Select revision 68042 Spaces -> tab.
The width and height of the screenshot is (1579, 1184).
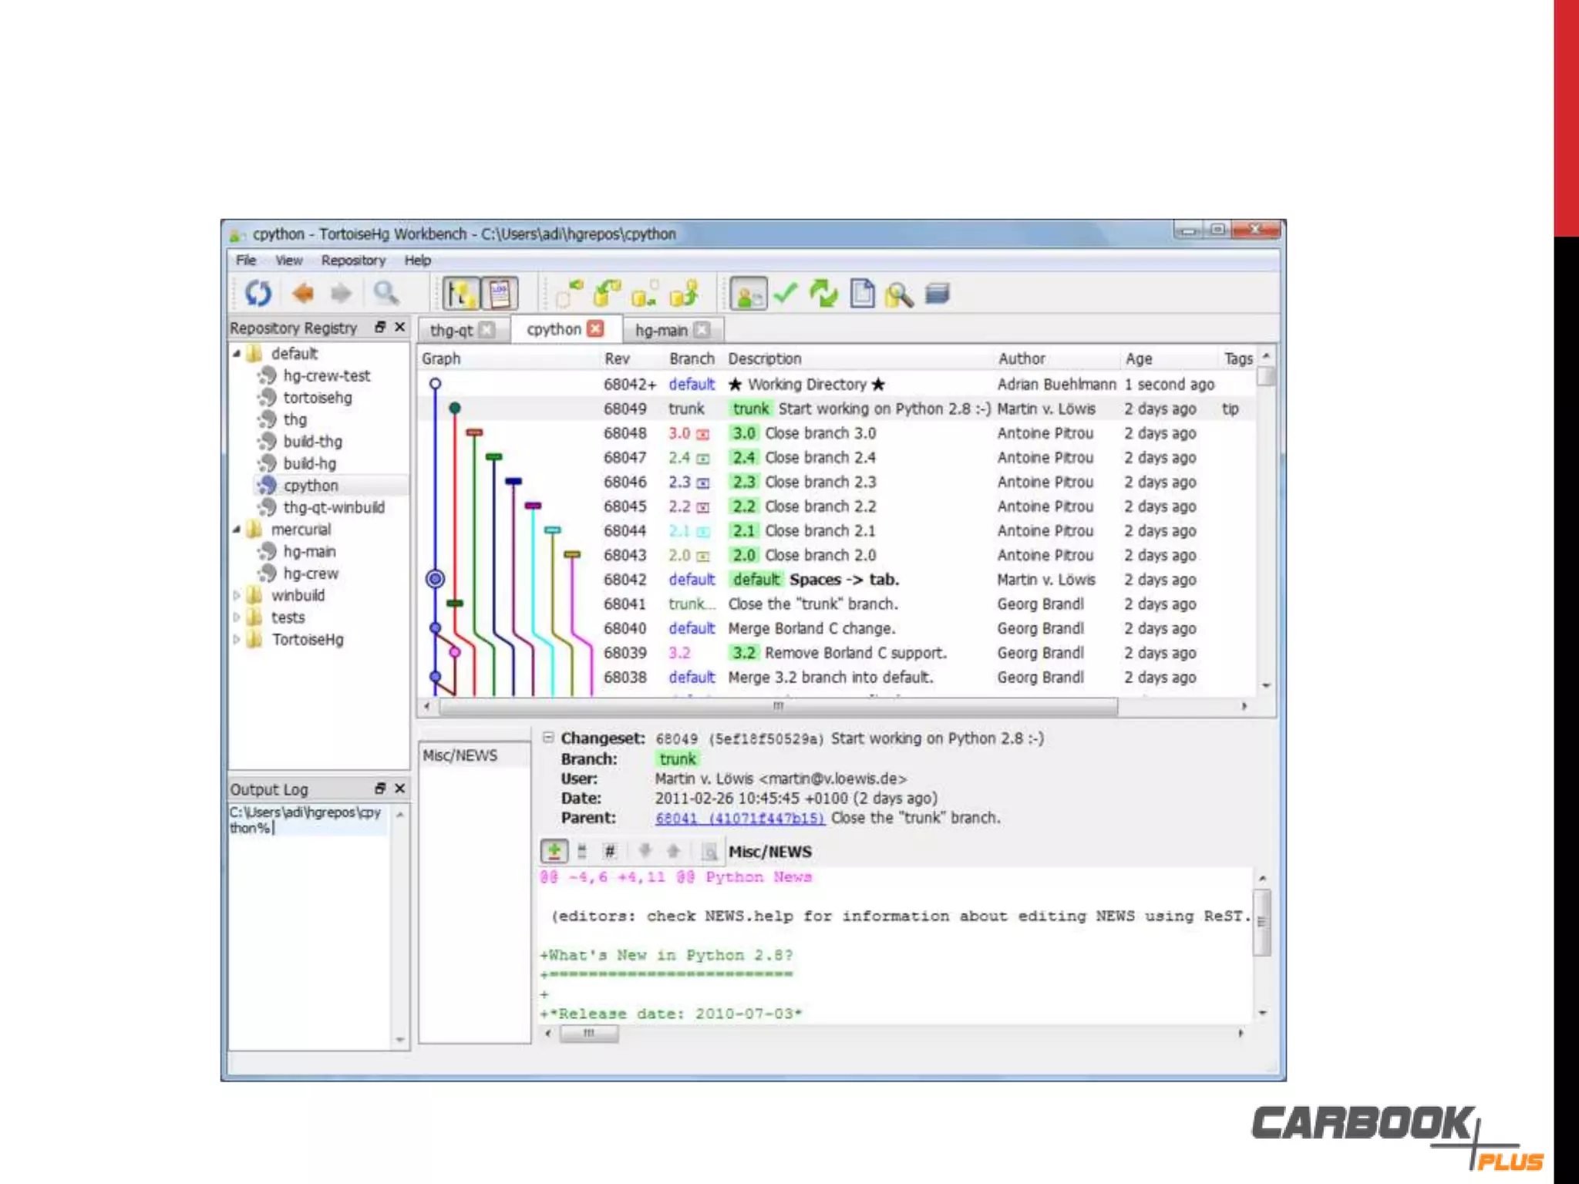click(x=837, y=580)
